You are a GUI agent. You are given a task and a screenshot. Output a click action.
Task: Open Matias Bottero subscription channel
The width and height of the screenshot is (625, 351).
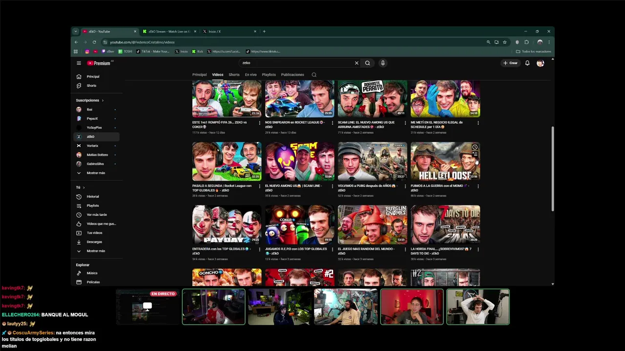click(x=96, y=155)
